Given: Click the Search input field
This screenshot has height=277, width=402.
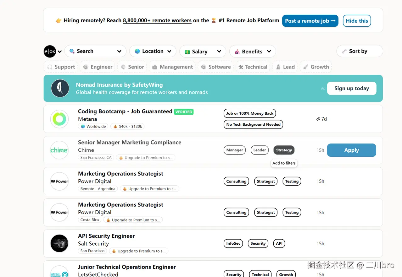Looking at the screenshot, I should tap(95, 51).
